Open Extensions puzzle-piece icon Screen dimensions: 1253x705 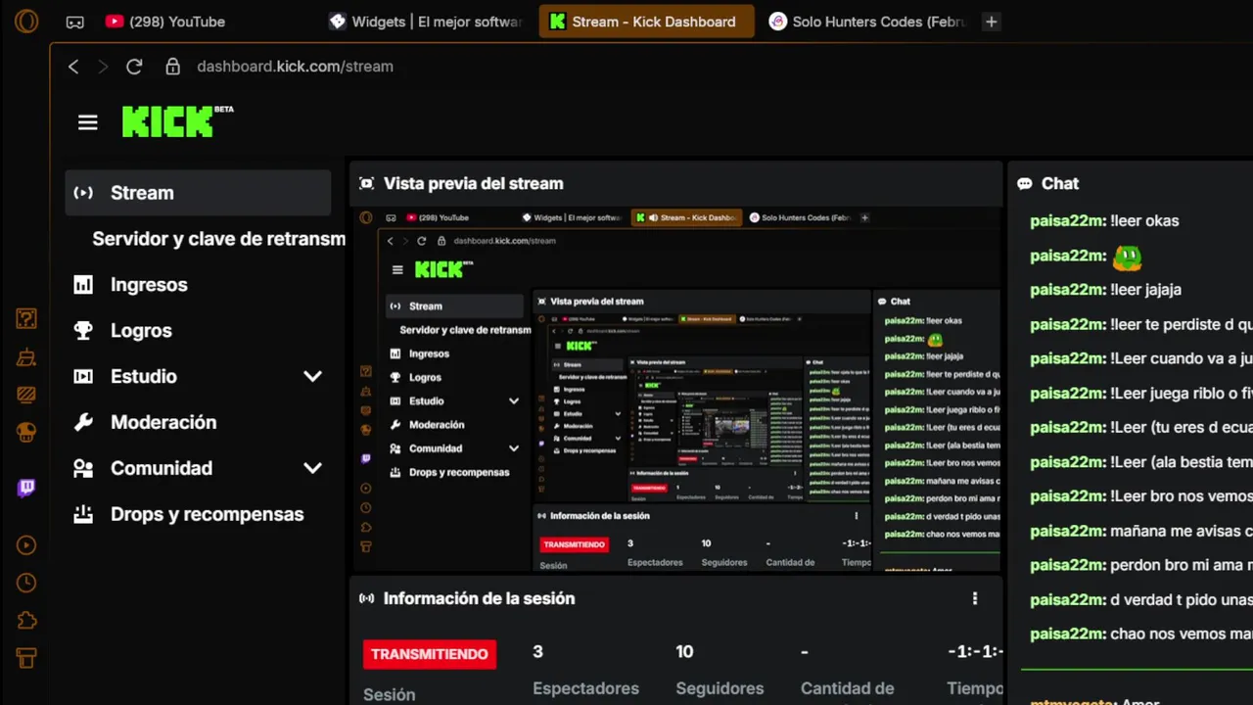click(x=26, y=620)
